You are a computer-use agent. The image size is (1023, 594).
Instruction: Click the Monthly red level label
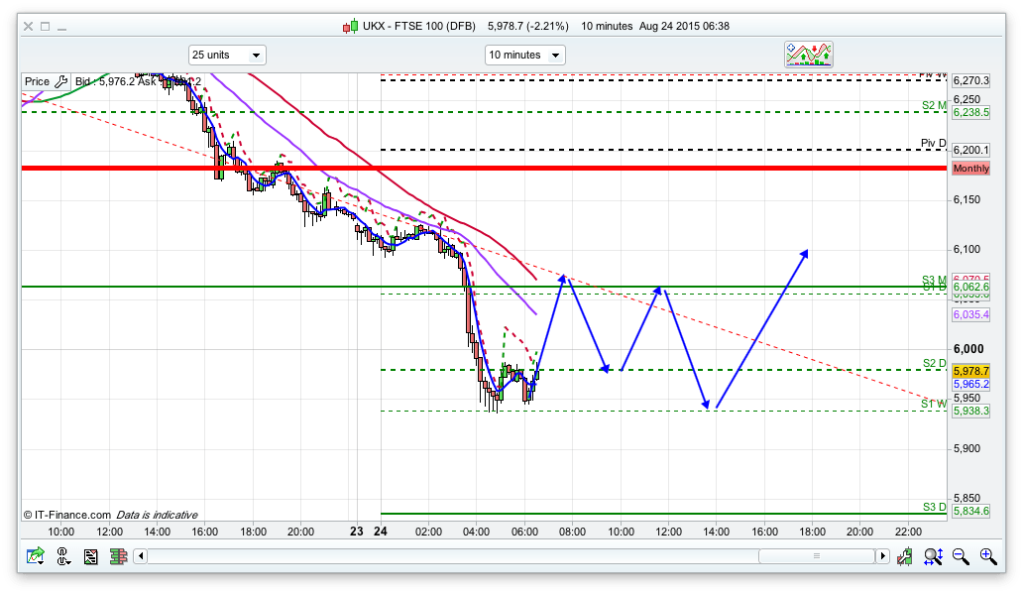(970, 169)
